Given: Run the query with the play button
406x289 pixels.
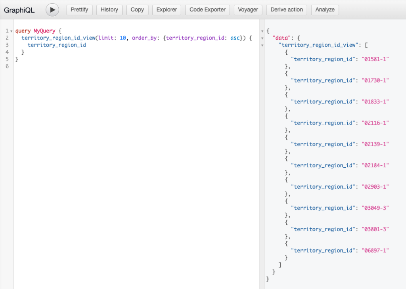Looking at the screenshot, I should pyautogui.click(x=52, y=10).
